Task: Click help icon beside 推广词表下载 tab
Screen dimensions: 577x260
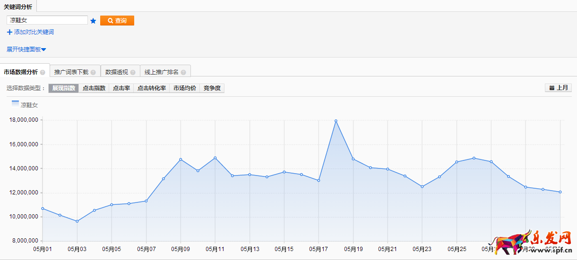Action: coord(93,72)
